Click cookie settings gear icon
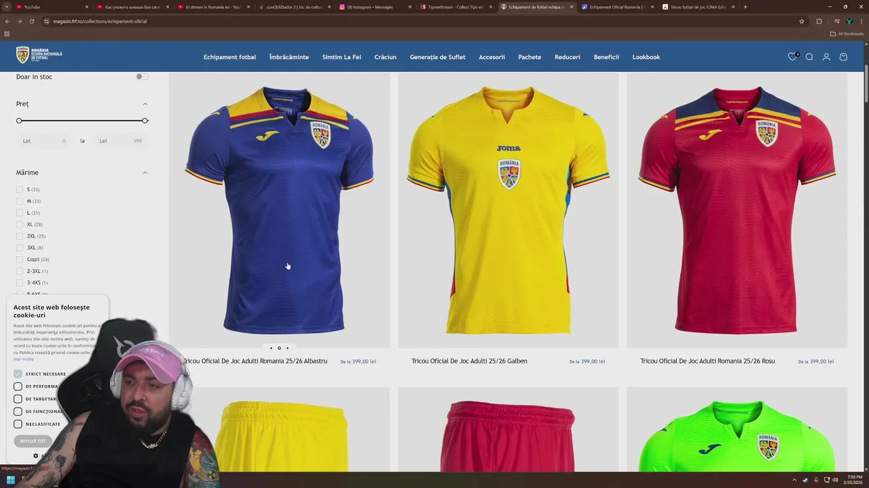The height and width of the screenshot is (488, 869). [x=36, y=456]
